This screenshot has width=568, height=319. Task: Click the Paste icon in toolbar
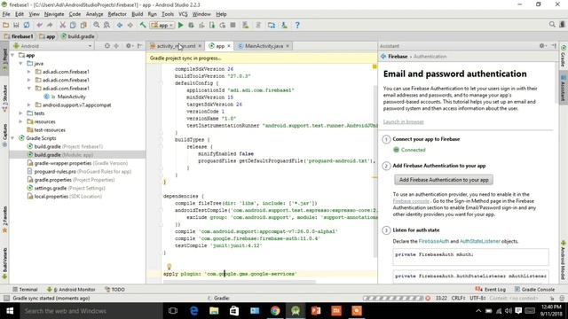click(83, 25)
